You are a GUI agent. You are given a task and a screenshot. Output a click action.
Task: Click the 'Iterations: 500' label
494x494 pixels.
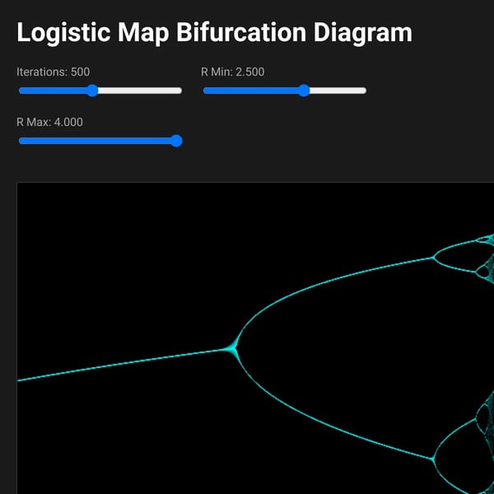click(53, 72)
